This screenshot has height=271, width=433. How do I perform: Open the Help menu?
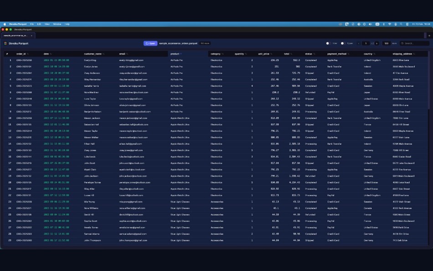[x=67, y=24]
